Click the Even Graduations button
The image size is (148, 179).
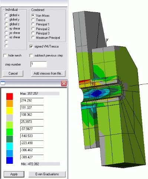[x=47, y=174]
